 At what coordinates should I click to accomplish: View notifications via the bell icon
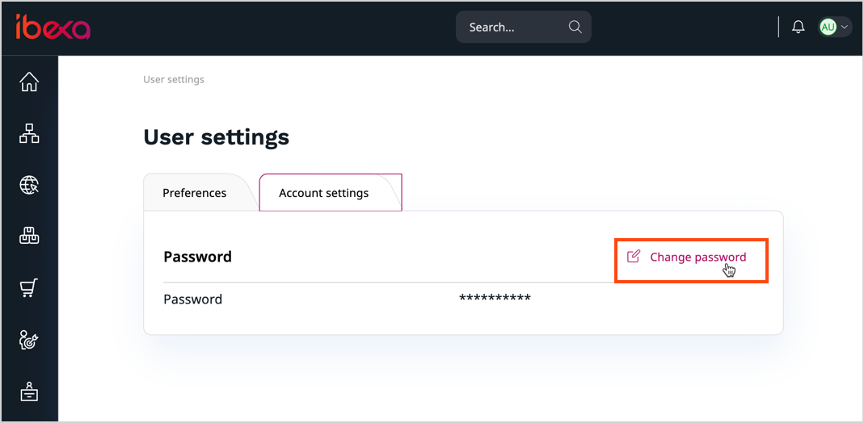click(799, 27)
